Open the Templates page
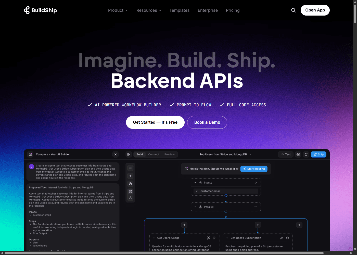357x255 pixels. click(x=180, y=10)
